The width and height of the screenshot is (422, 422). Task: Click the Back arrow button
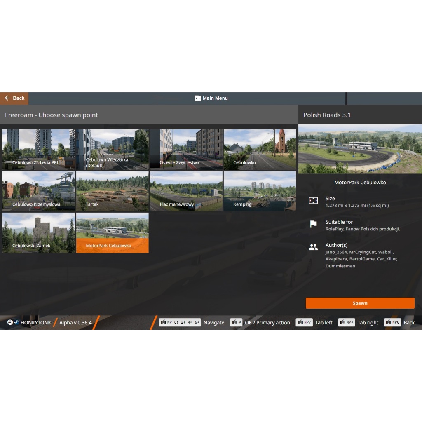[x=14, y=98]
